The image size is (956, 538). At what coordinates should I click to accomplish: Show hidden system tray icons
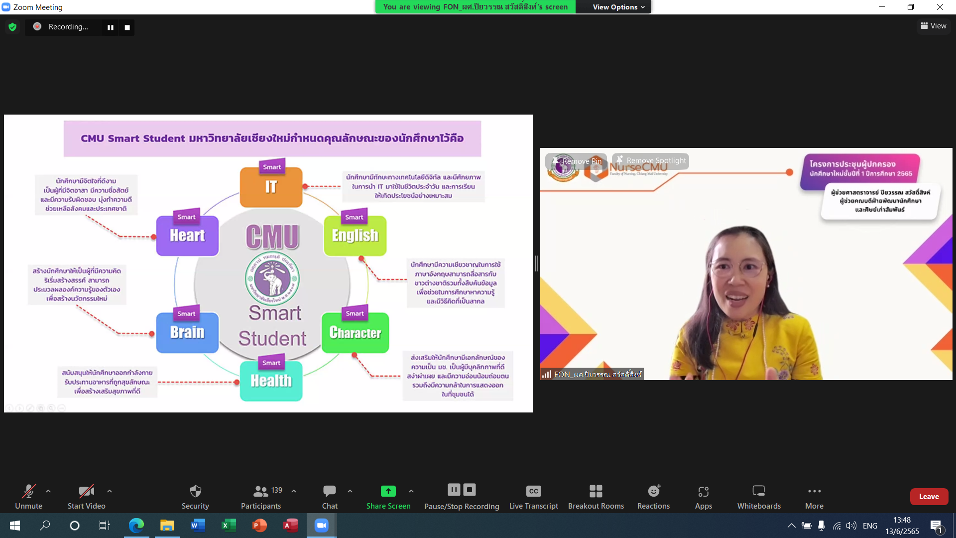pyautogui.click(x=791, y=526)
